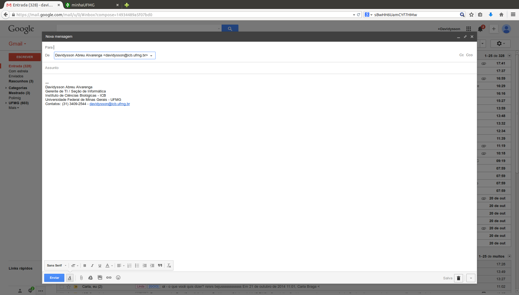Open Rascunhos (3) drafts folder

[21, 81]
